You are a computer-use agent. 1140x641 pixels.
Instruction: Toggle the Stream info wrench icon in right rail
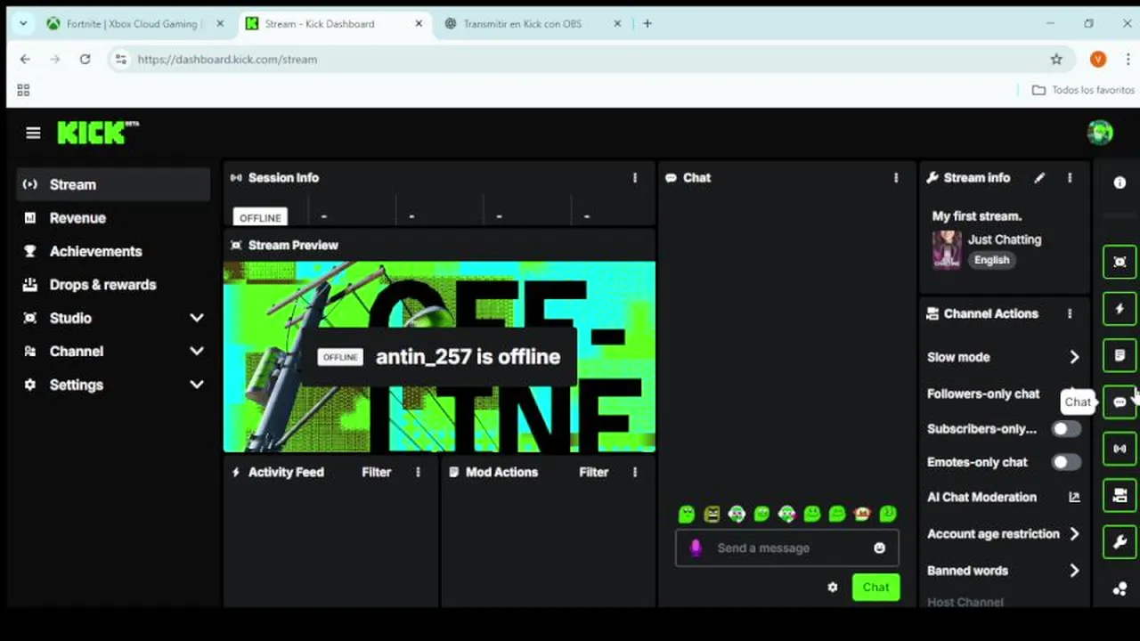pos(1120,541)
